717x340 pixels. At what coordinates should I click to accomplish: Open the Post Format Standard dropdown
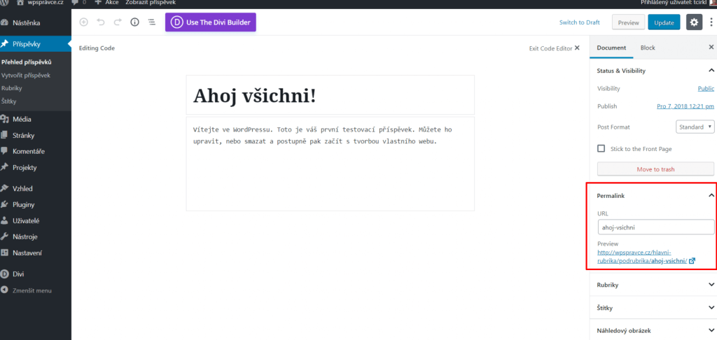[x=695, y=127]
